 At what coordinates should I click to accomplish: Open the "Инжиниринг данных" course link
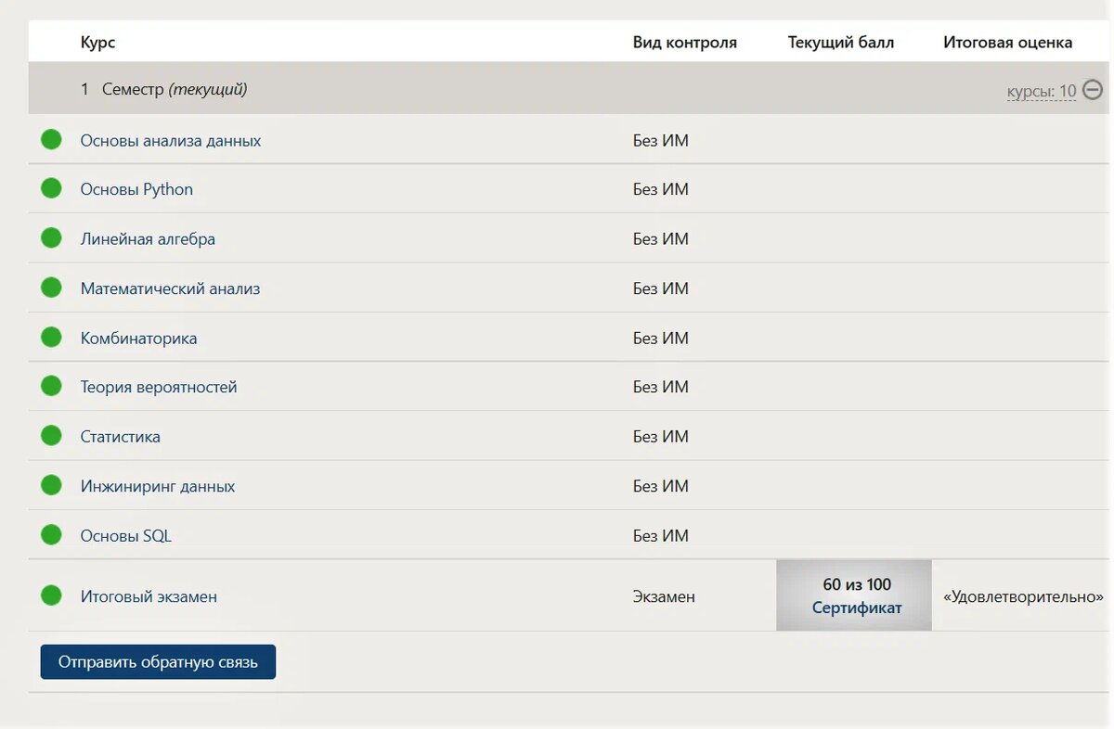coord(157,486)
